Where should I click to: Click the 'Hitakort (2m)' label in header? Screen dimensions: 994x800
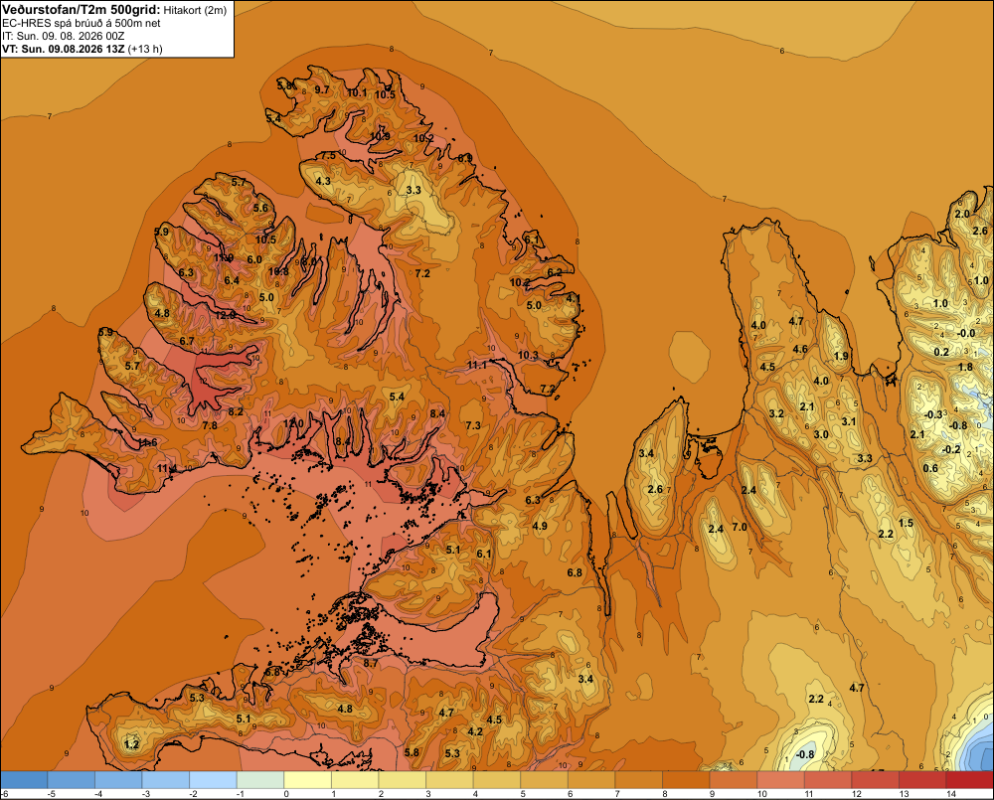pyautogui.click(x=194, y=10)
